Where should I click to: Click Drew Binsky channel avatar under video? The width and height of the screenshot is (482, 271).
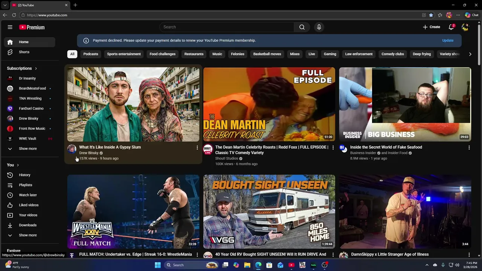72,149
